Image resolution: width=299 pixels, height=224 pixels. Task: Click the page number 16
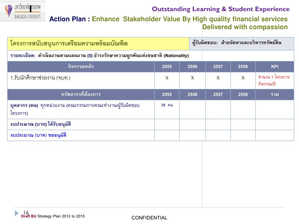point(26,212)
